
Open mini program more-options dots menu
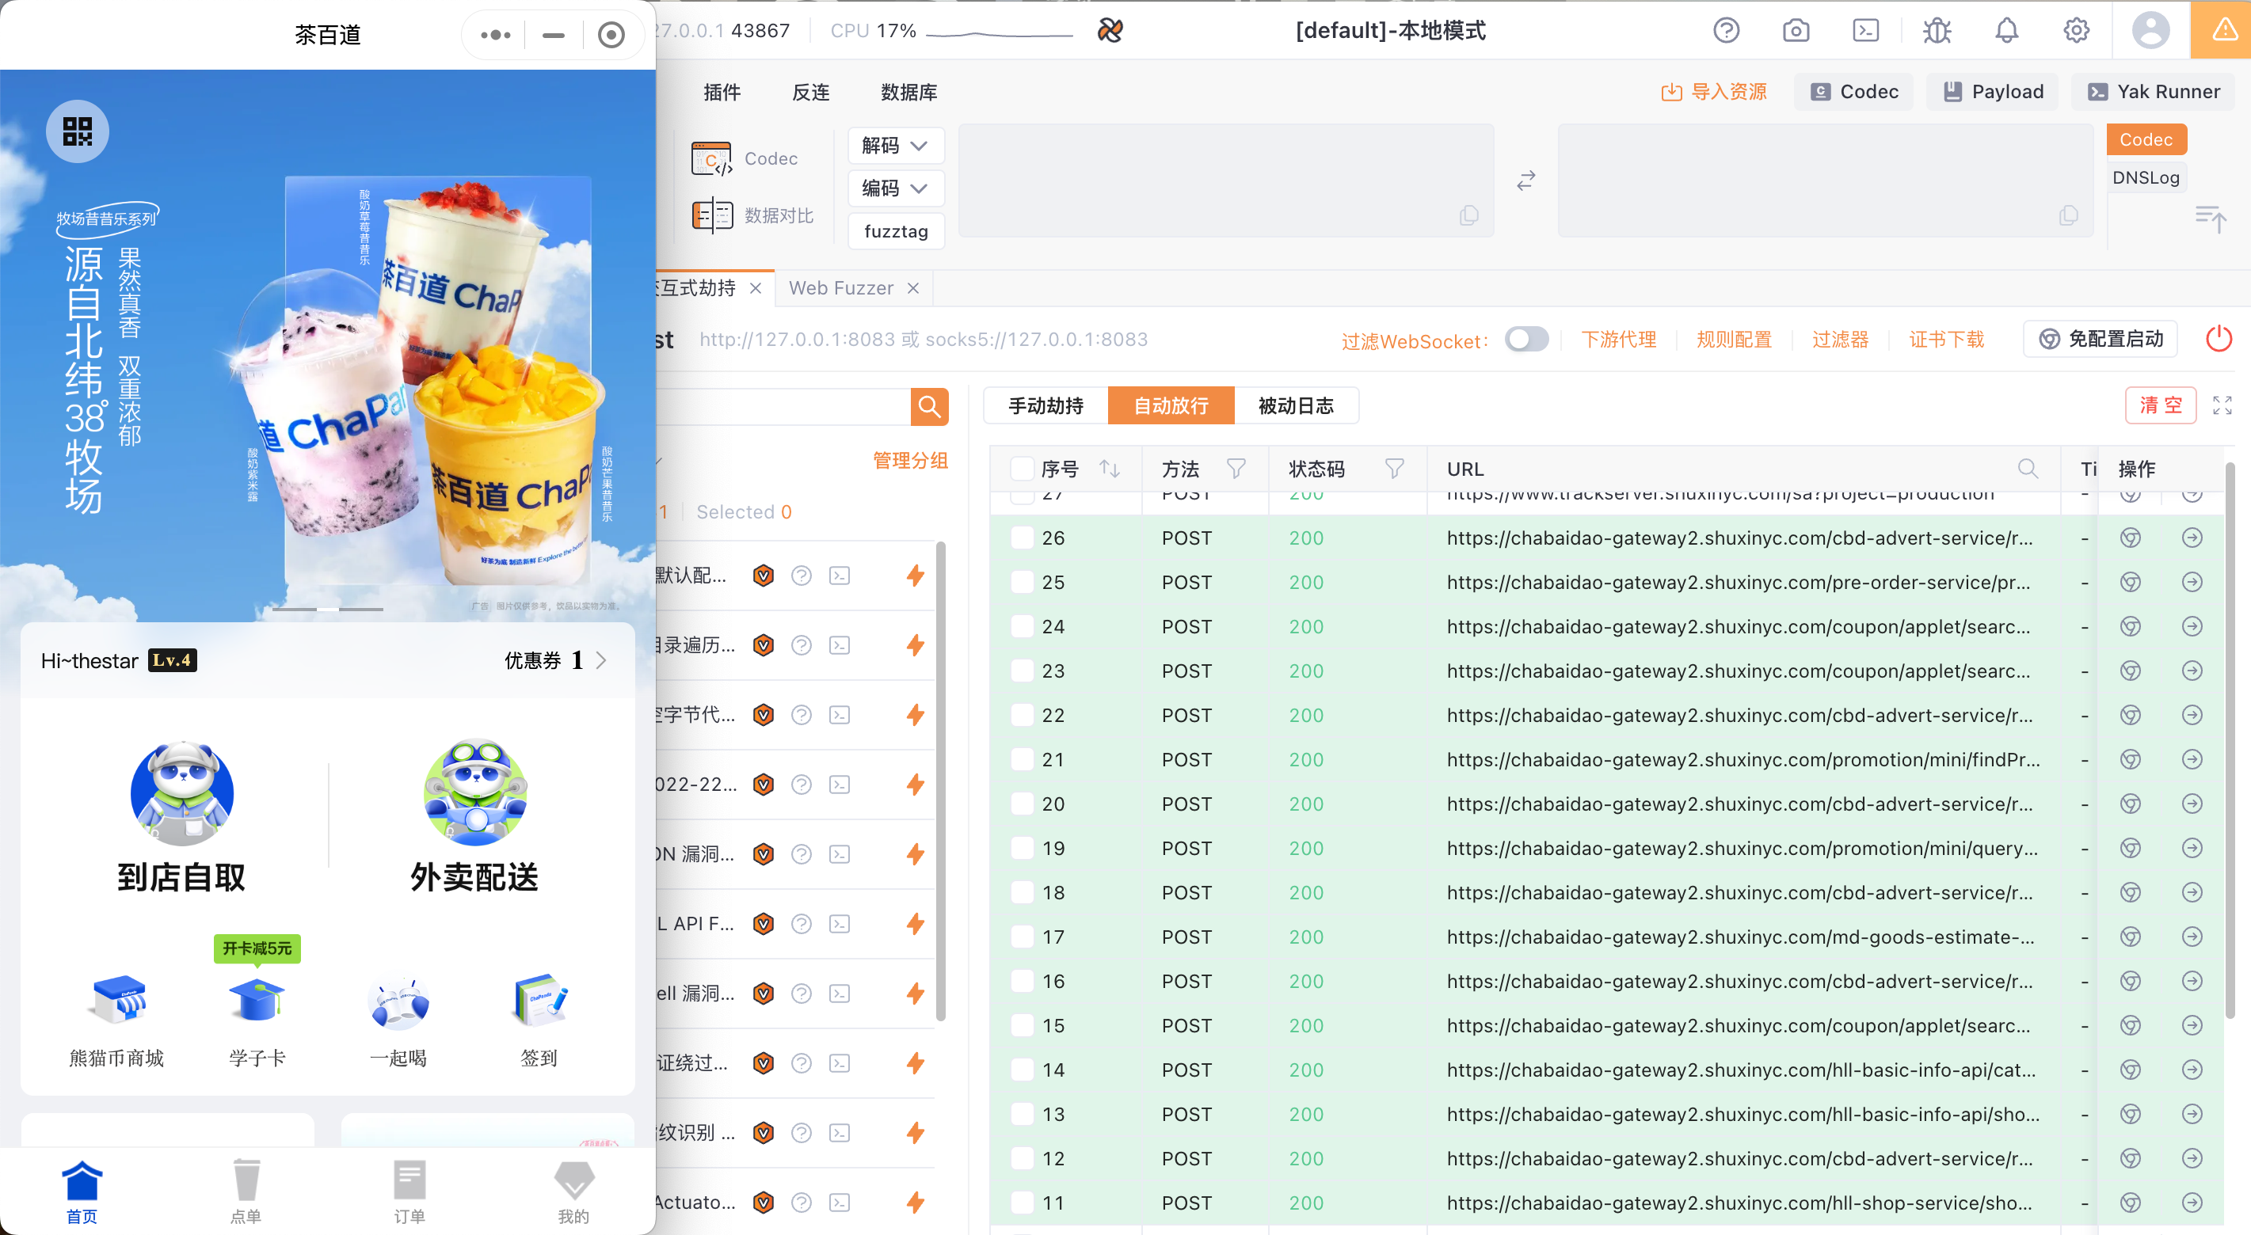click(x=494, y=35)
